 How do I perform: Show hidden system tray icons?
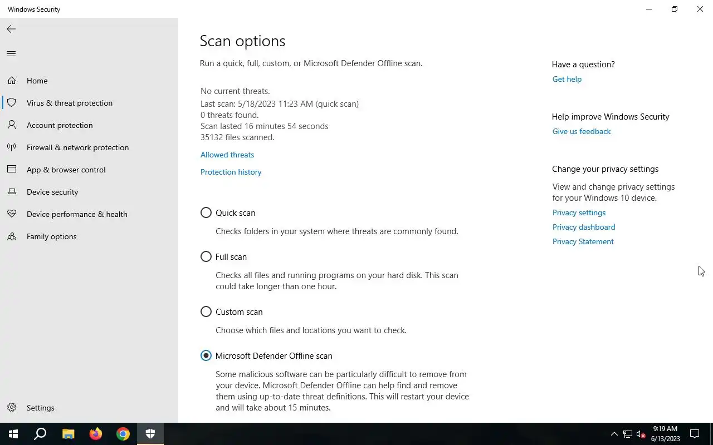point(614,434)
